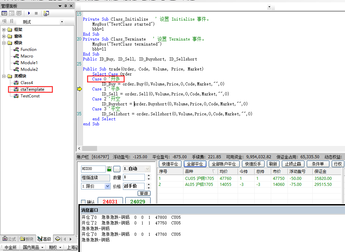
Task: Open the 管理面板 title dropdown arrow
Action: click(x=60, y=6)
